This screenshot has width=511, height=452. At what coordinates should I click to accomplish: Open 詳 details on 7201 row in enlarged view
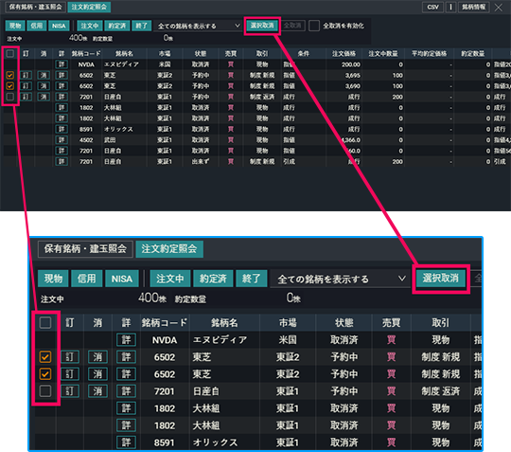[x=126, y=391]
